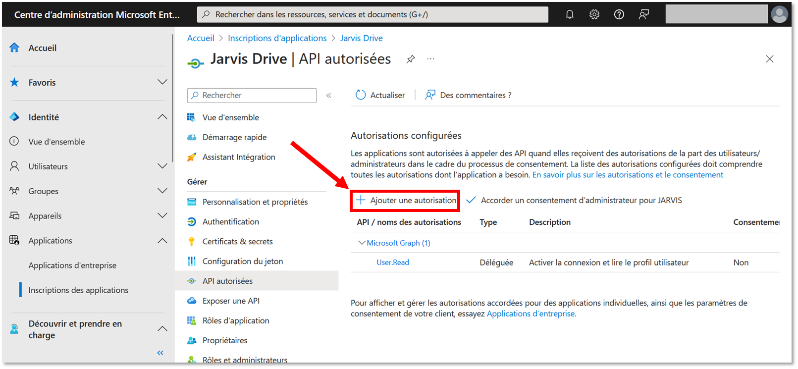The width and height of the screenshot is (798, 369).
Task: Click the Authentification icon
Action: point(192,222)
